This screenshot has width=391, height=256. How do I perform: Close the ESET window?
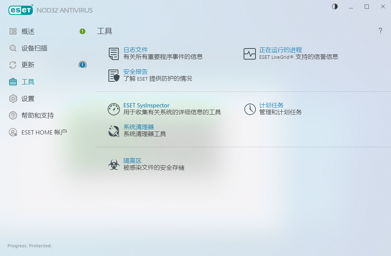pyautogui.click(x=383, y=7)
